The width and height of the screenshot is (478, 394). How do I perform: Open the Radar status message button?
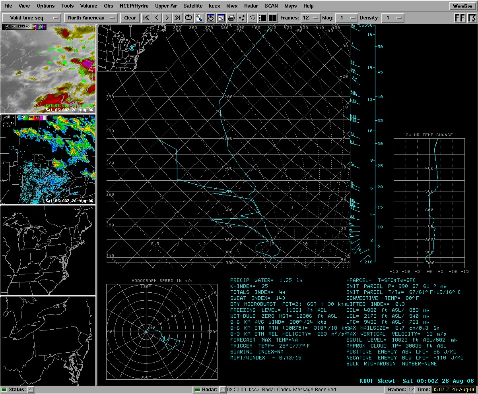[x=223, y=390]
